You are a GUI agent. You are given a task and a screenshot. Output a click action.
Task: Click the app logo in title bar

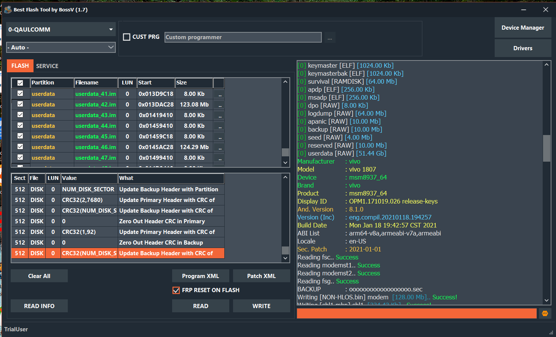(x=8, y=10)
